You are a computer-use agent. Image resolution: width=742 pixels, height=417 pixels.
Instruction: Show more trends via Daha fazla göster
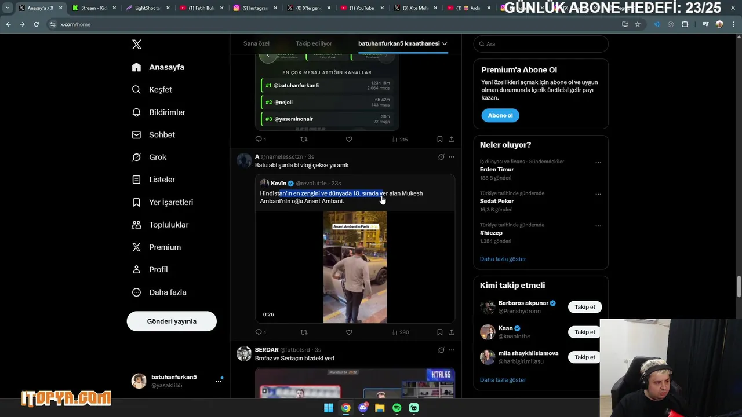point(503,259)
